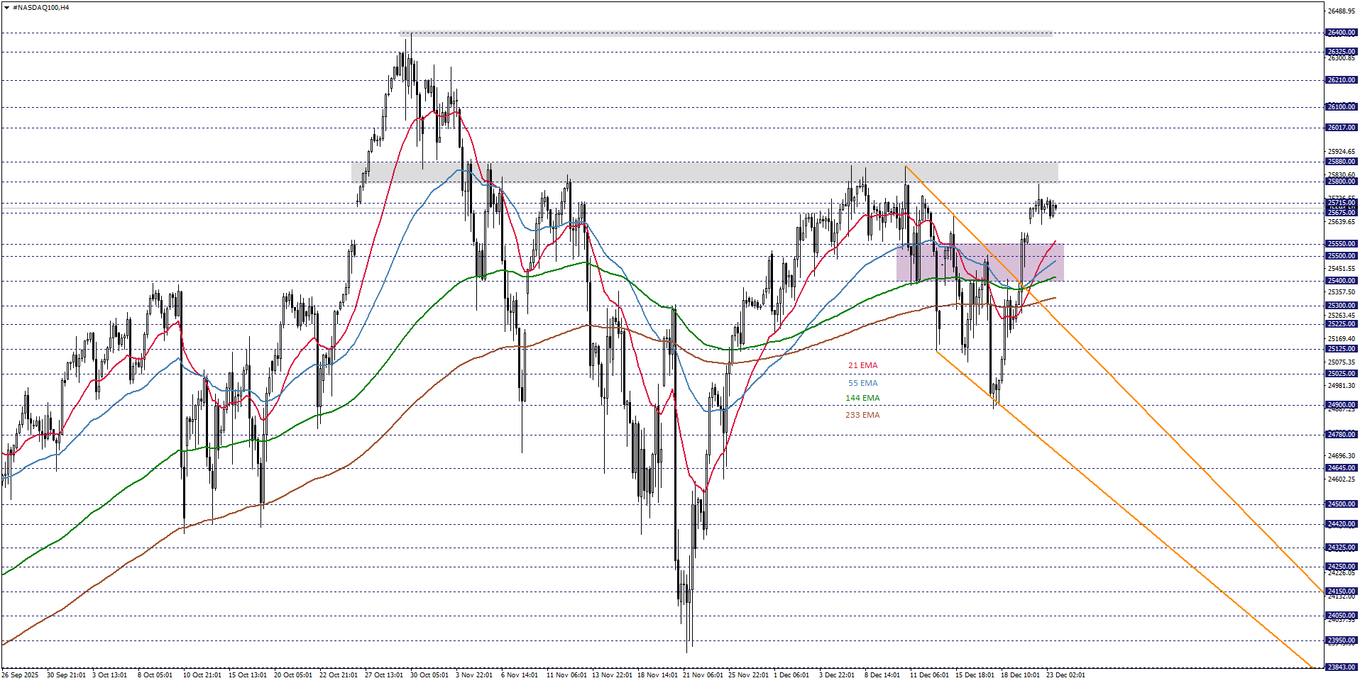
Task: Select the upper gray supply zone rectangle
Action: 710,32
